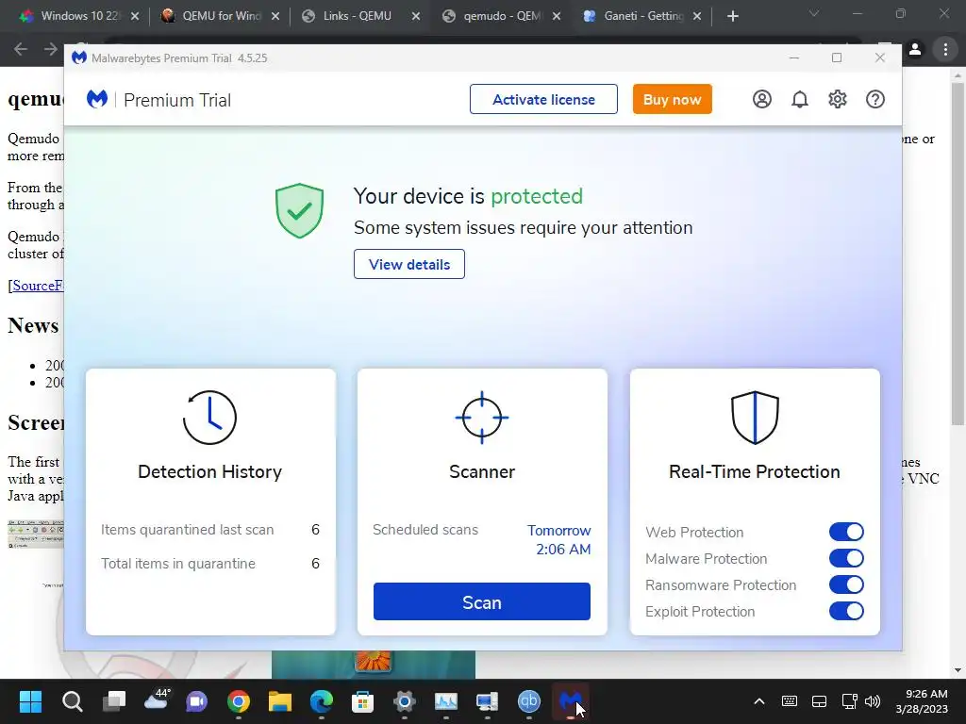Open Microsoft Edge from the taskbar
This screenshot has height=724, width=966.
[321, 701]
